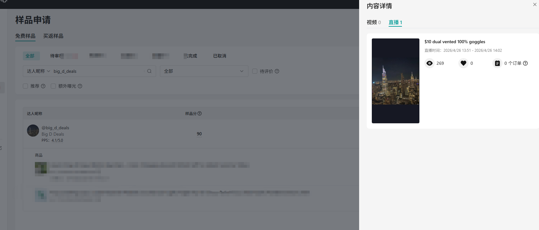539x230 pixels.
Task: Open help icon beside 待评价
Action: point(277,71)
